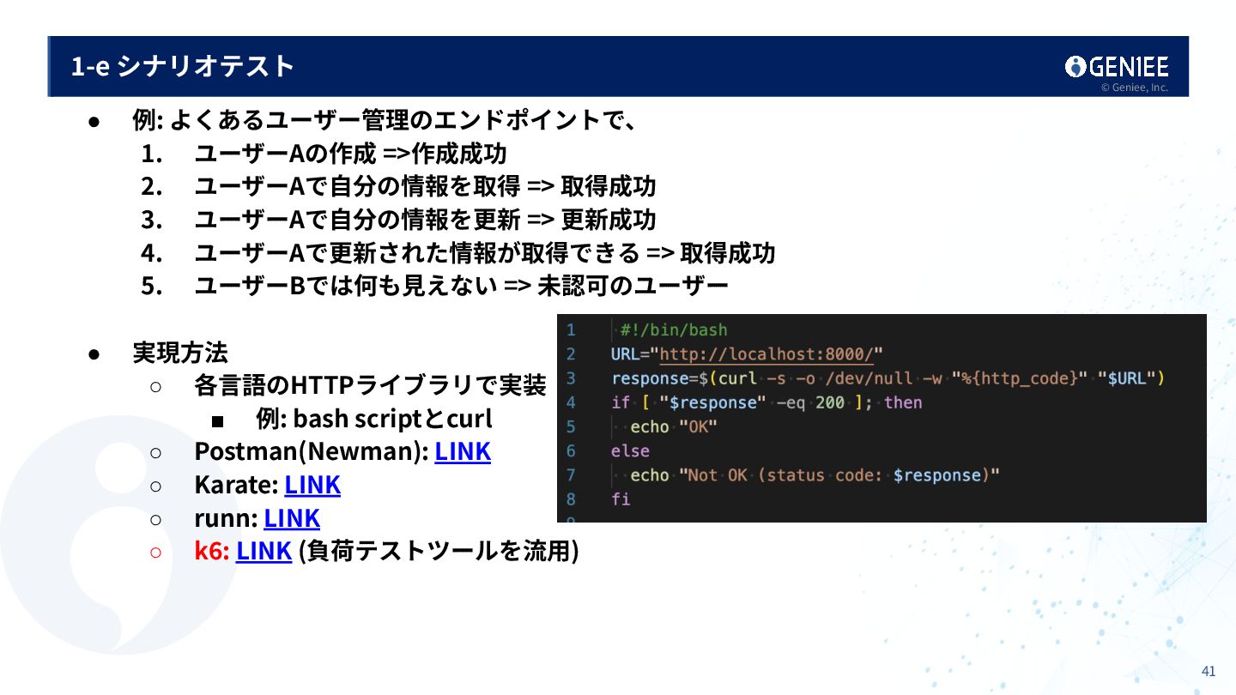
Task: Click the text 例: bash scriptとcurl
Action: click(374, 419)
